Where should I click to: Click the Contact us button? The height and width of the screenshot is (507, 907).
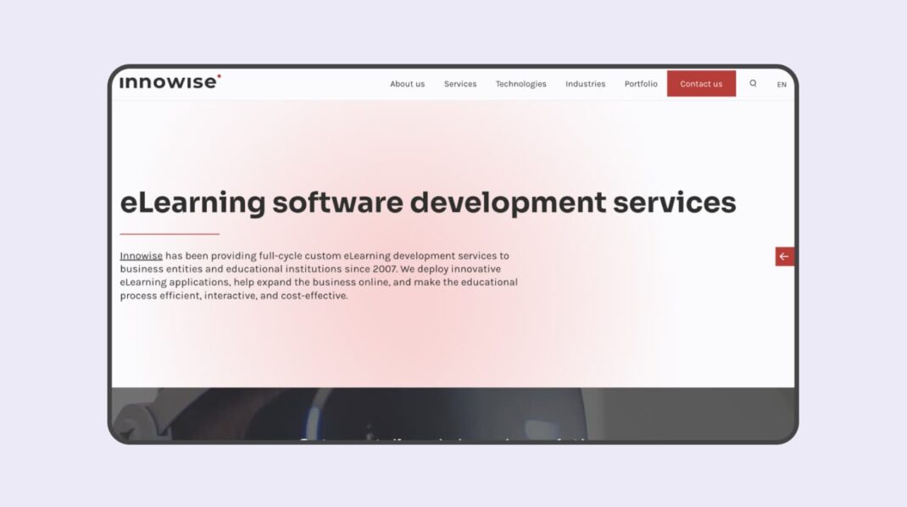(x=701, y=84)
